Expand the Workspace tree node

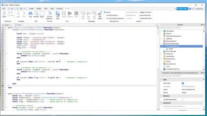161,31
